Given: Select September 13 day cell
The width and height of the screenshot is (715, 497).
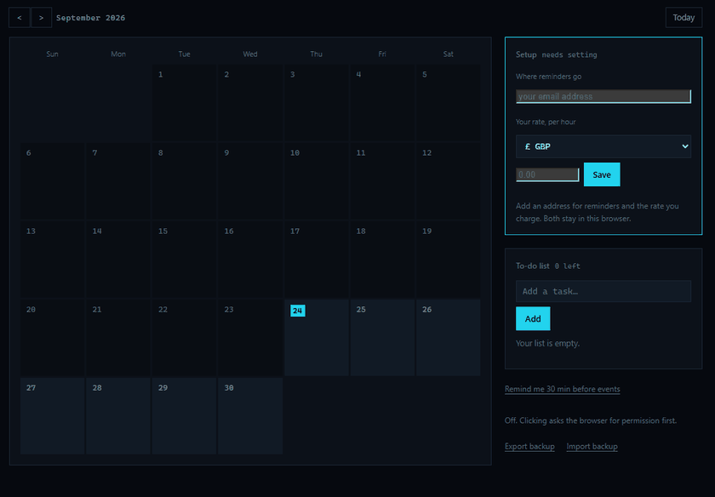Looking at the screenshot, I should coord(53,260).
